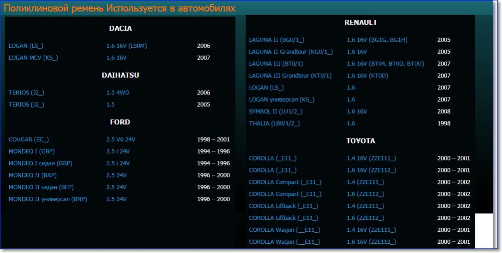Screen dimensions: 502x253
Task: Open the MONDEO I седан (GBP) link
Action: point(41,163)
